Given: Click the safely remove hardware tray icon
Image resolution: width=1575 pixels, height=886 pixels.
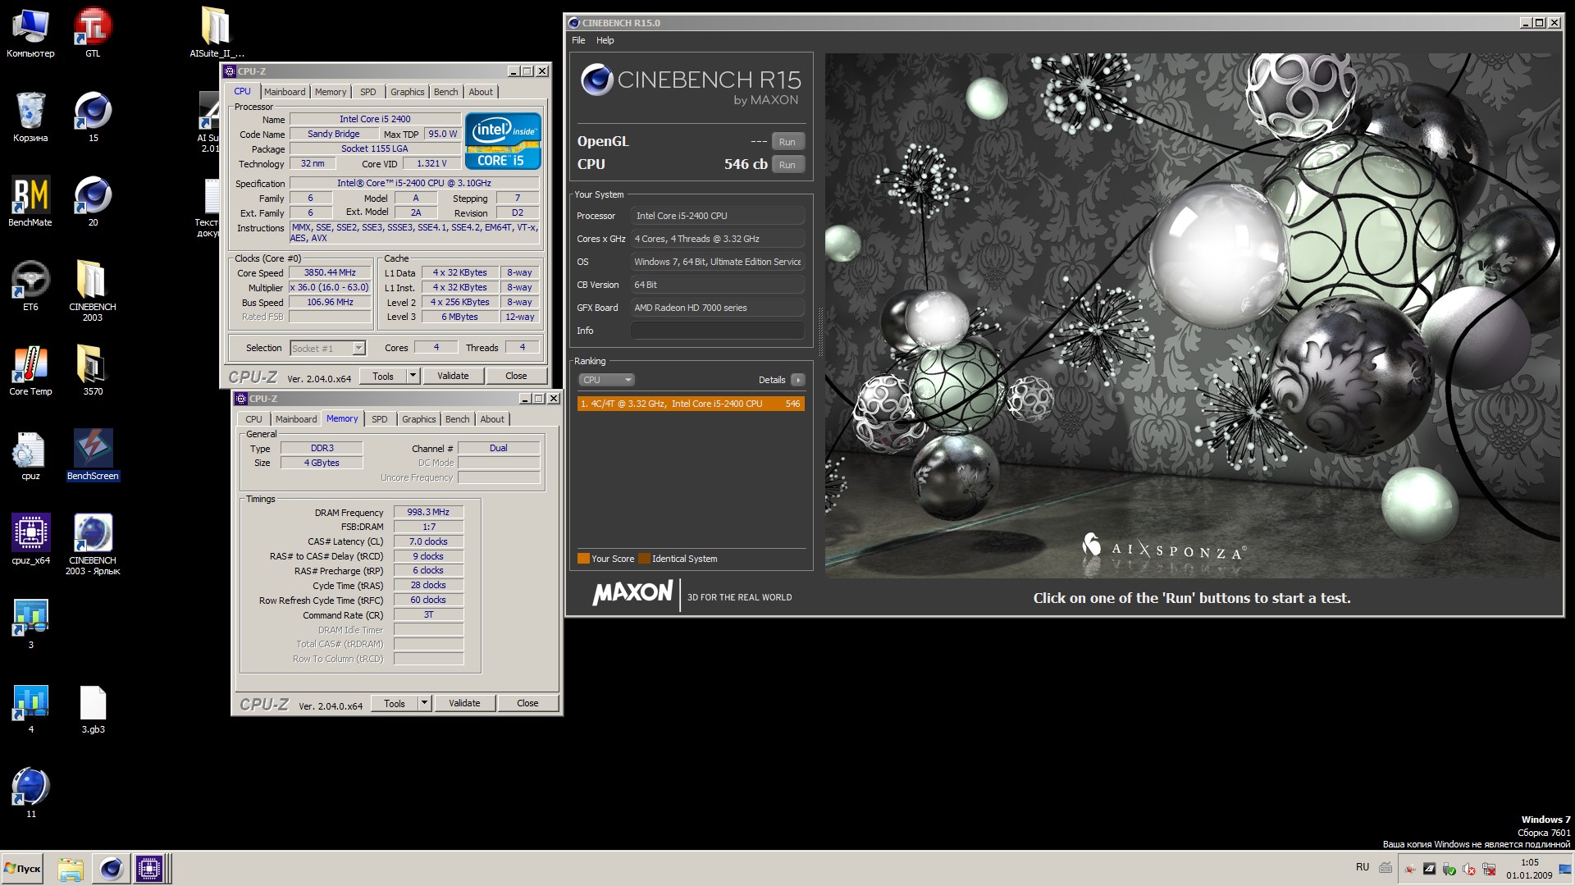Looking at the screenshot, I should (1449, 869).
